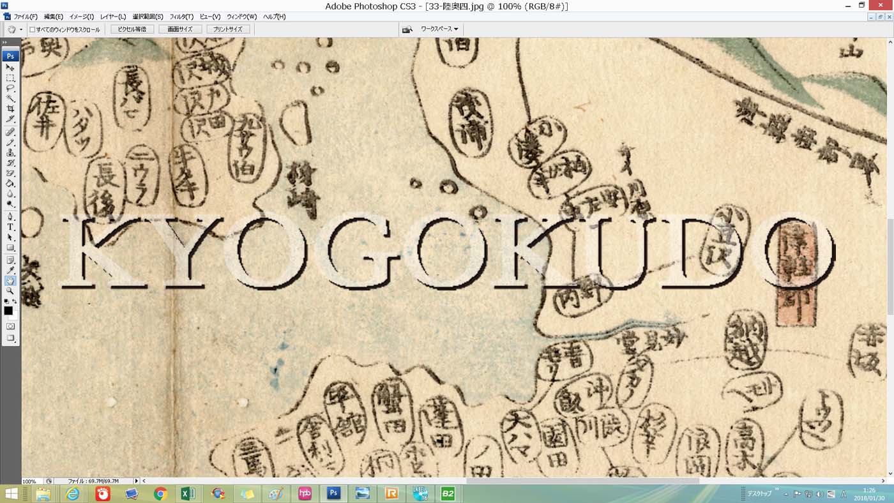Open the ワークスペース dropdown
Viewport: 894px width, 503px height.
439,29
